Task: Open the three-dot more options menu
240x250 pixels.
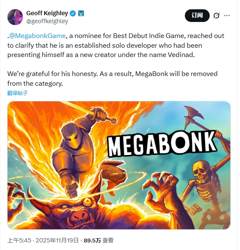Action: (x=227, y=16)
